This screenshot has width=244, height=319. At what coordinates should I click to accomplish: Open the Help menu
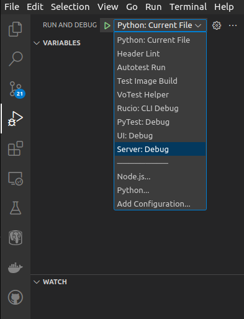[x=224, y=7]
